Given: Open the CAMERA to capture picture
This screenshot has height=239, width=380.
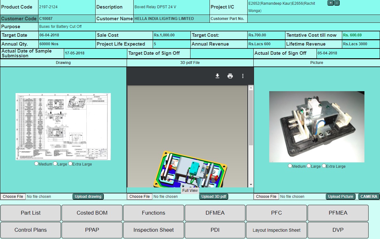Looking at the screenshot, I should coord(369,197).
